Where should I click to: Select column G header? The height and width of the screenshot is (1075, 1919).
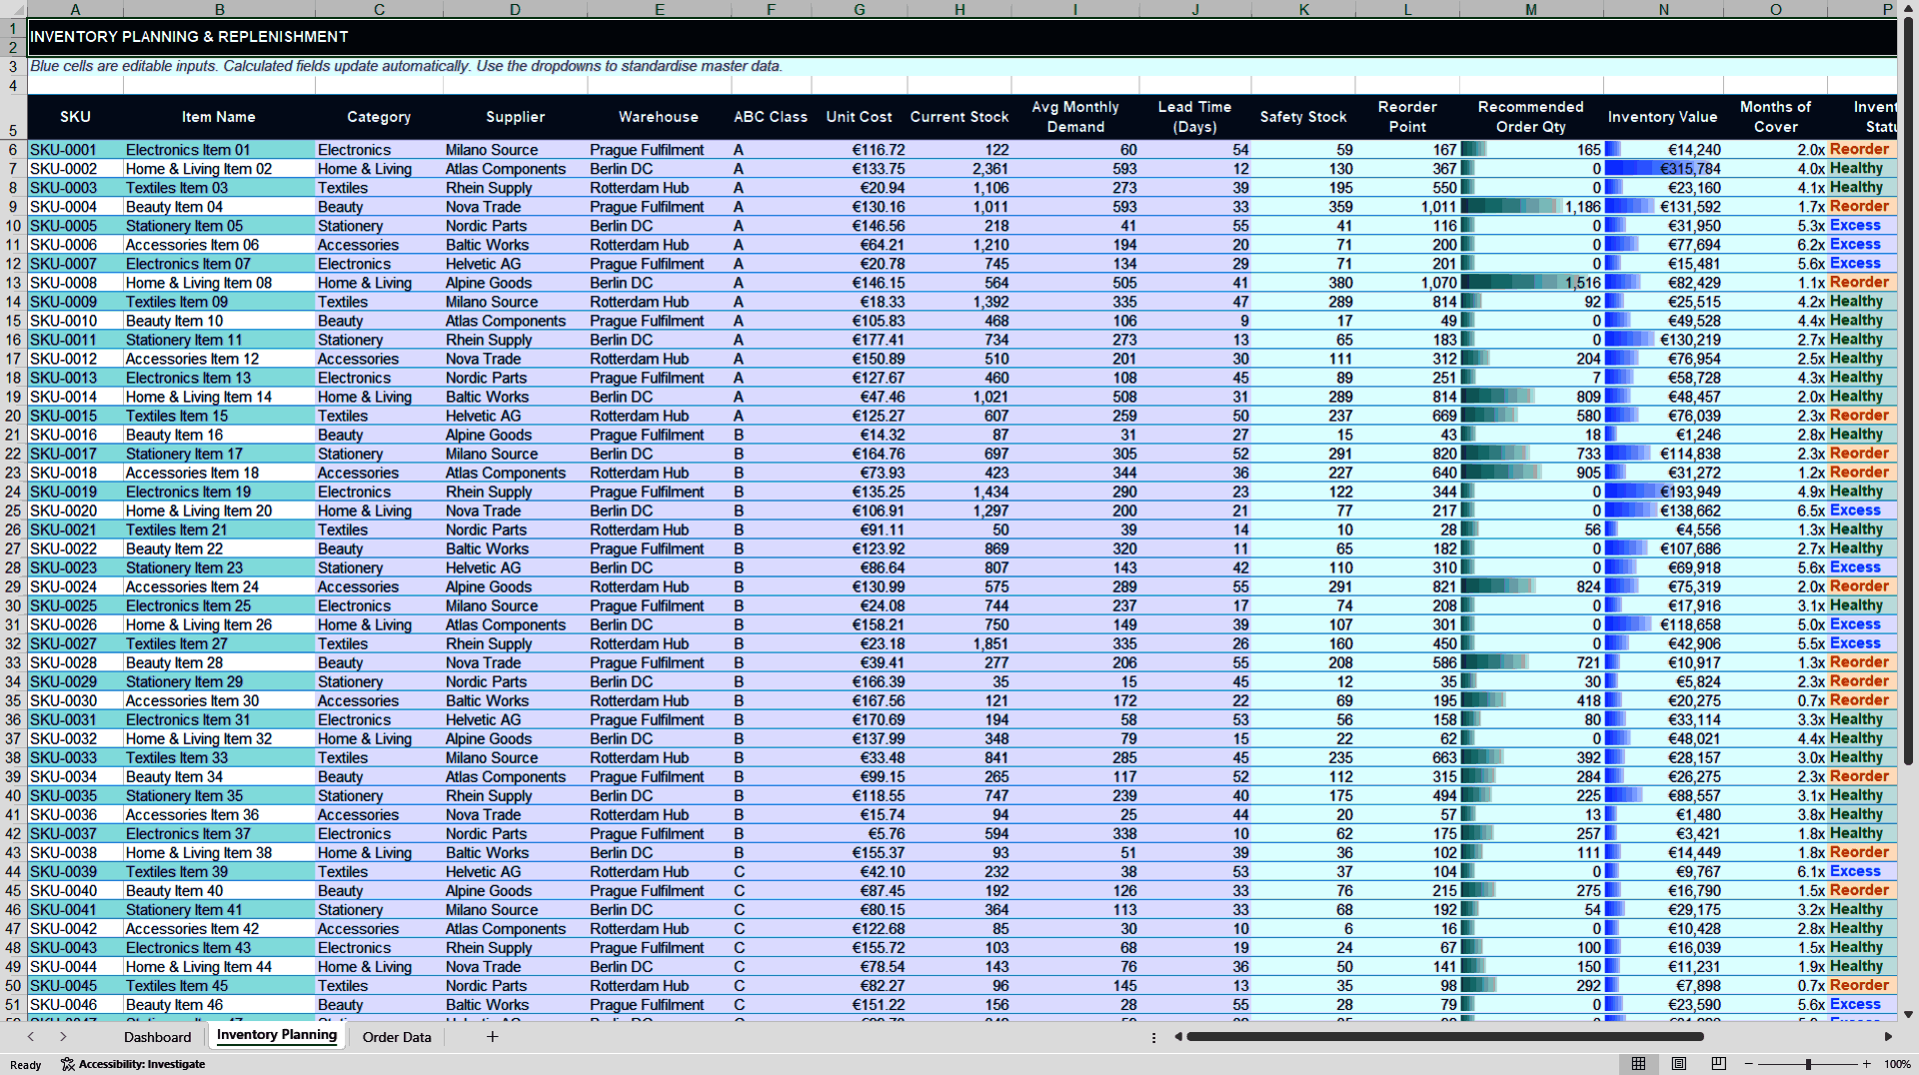860,9
